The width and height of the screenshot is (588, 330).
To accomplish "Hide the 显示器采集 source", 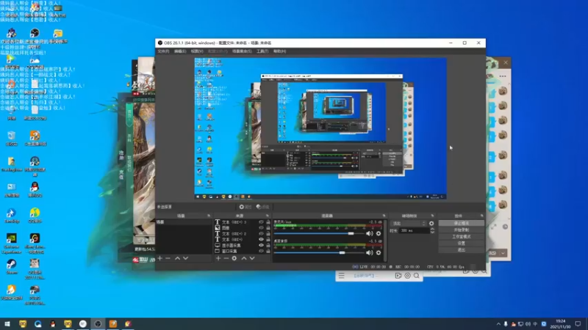I will point(262,246).
